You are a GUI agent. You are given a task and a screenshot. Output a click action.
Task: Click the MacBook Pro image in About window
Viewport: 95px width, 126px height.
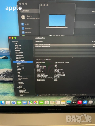tap(57, 21)
